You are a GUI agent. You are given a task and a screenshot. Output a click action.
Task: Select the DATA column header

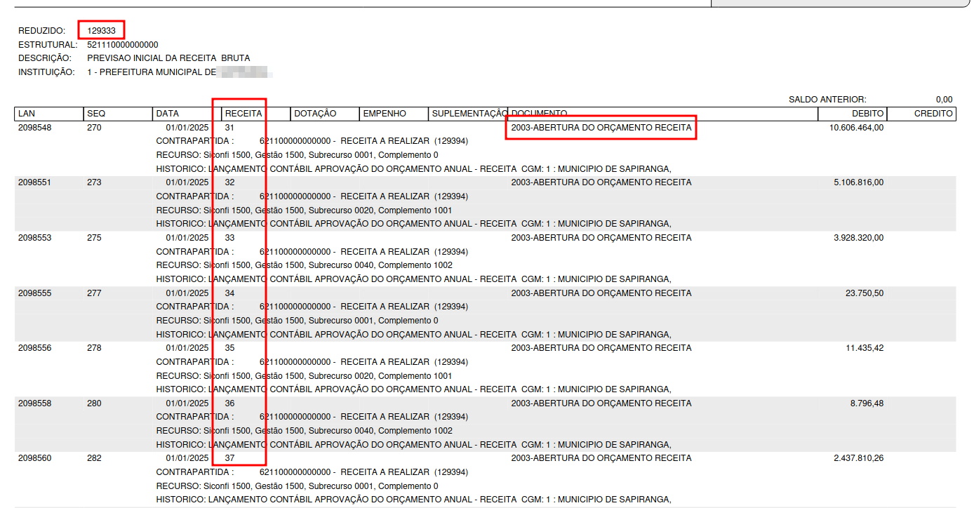pos(168,114)
